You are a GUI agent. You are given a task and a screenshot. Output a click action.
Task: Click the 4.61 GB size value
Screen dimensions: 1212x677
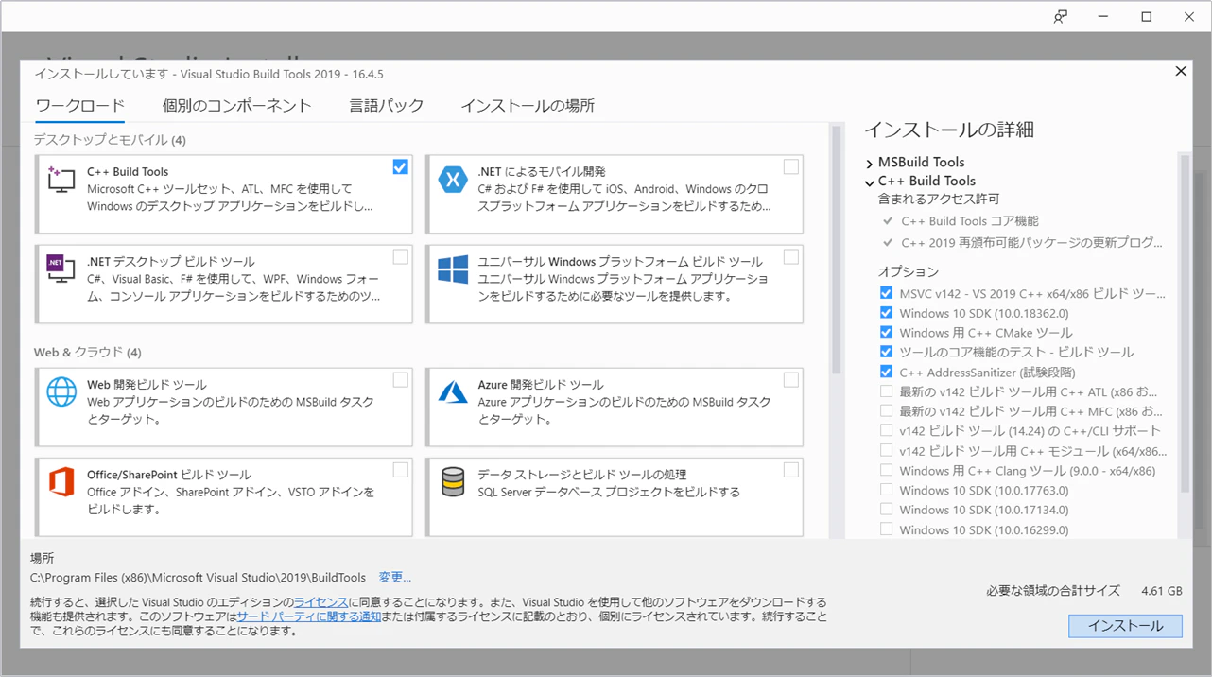coord(1161,590)
